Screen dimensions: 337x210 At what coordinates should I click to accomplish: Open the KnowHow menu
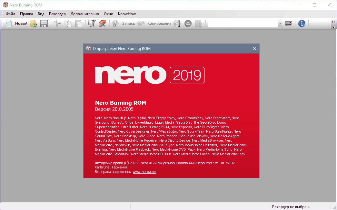(x=127, y=14)
